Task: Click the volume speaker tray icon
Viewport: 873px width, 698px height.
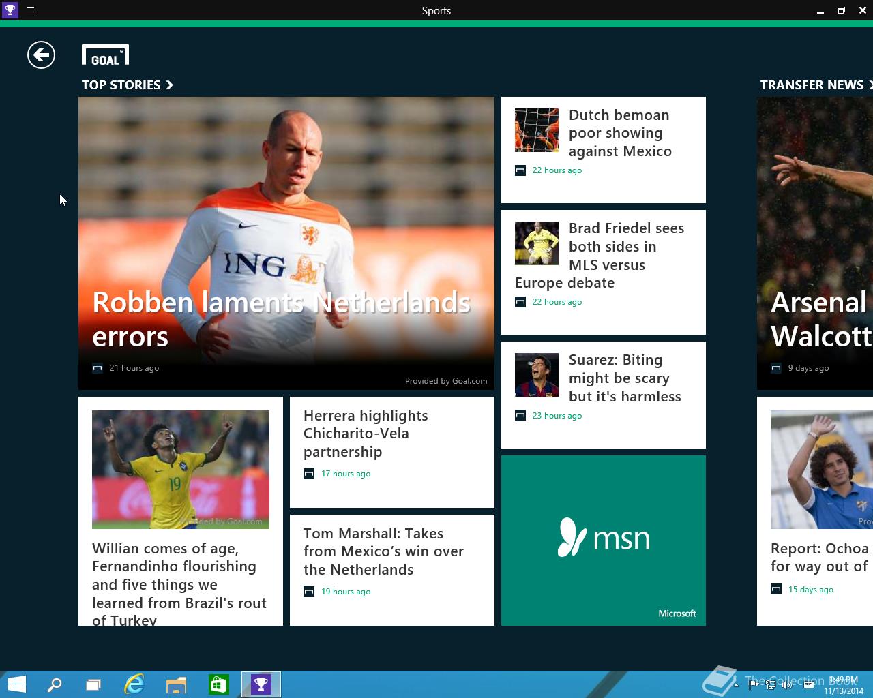Action: 787,684
